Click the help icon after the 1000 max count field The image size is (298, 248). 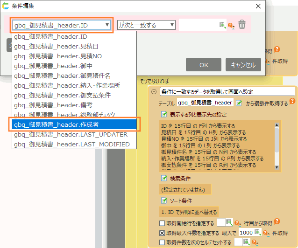(x=266, y=233)
